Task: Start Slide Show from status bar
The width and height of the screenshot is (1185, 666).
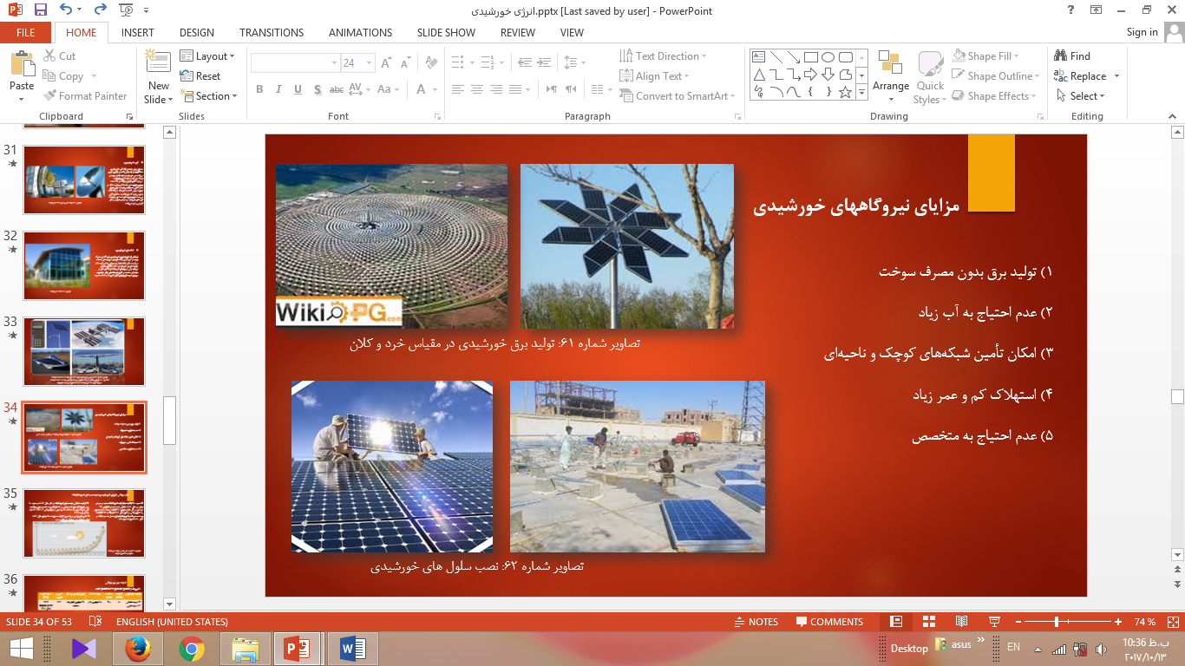Action: [994, 622]
